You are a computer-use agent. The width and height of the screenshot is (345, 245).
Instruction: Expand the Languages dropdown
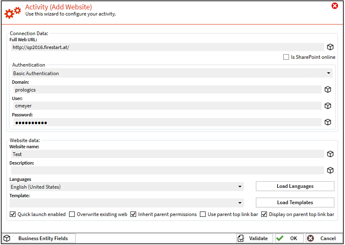click(x=240, y=186)
